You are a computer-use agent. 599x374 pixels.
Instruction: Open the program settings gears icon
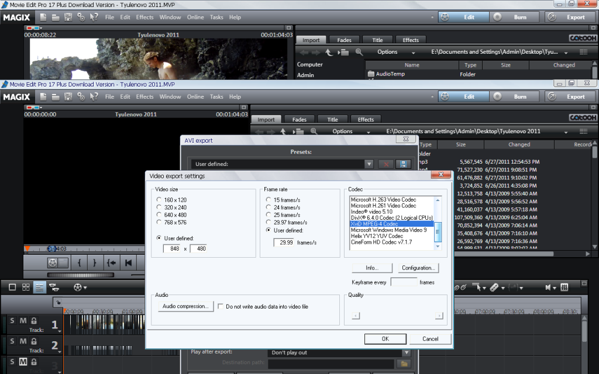[81, 96]
